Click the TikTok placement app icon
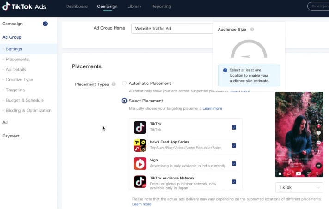This screenshot has height=209, width=329. click(140, 127)
